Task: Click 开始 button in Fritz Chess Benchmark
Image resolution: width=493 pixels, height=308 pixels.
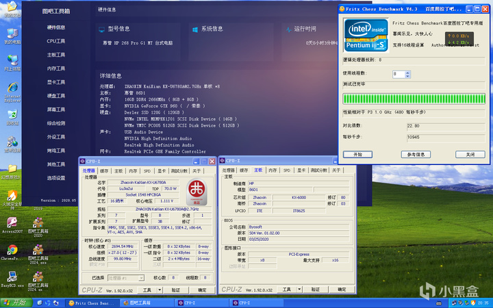Action: (358, 154)
